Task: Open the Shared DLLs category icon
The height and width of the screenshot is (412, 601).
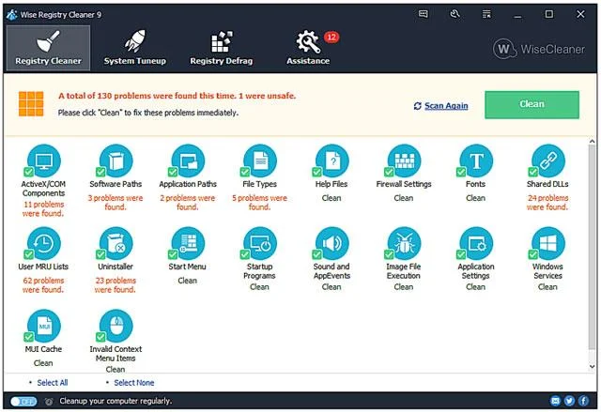Action: (x=548, y=160)
